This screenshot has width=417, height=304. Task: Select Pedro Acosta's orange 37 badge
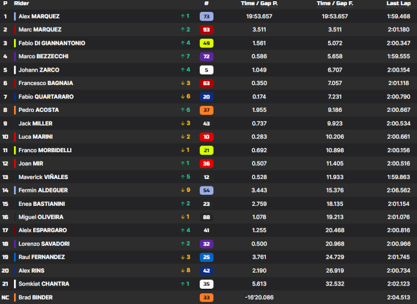(x=207, y=110)
